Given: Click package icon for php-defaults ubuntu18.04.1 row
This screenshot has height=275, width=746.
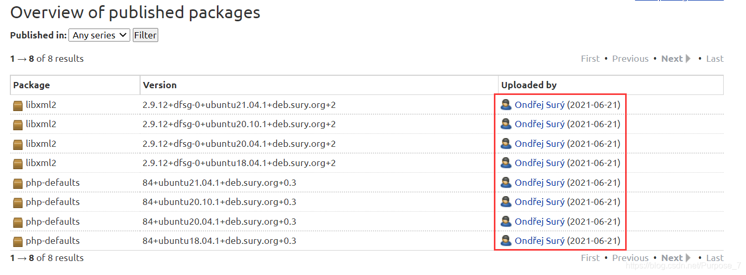Looking at the screenshot, I should (18, 241).
